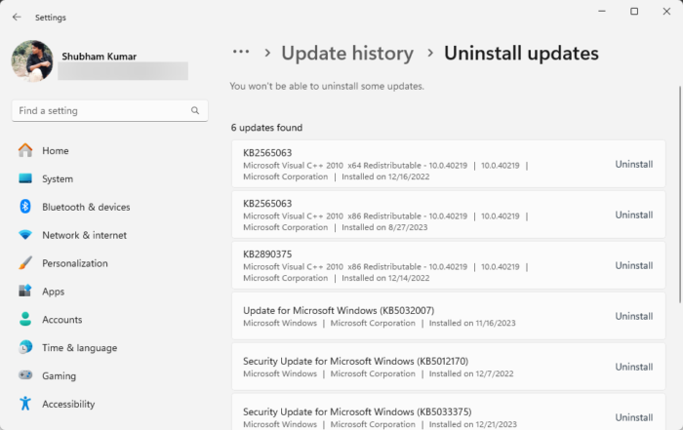Uninstall KB2565063 x64 Redistributable update
683x430 pixels.
[633, 165]
